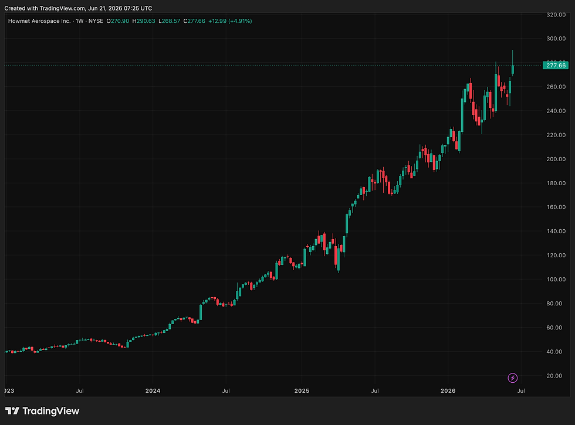The width and height of the screenshot is (575, 425).
Task: Click the 1W interval label
Action: pos(80,21)
